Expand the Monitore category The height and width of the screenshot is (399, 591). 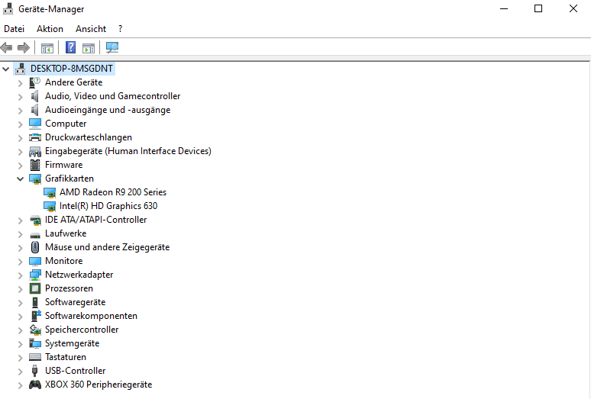click(21, 262)
